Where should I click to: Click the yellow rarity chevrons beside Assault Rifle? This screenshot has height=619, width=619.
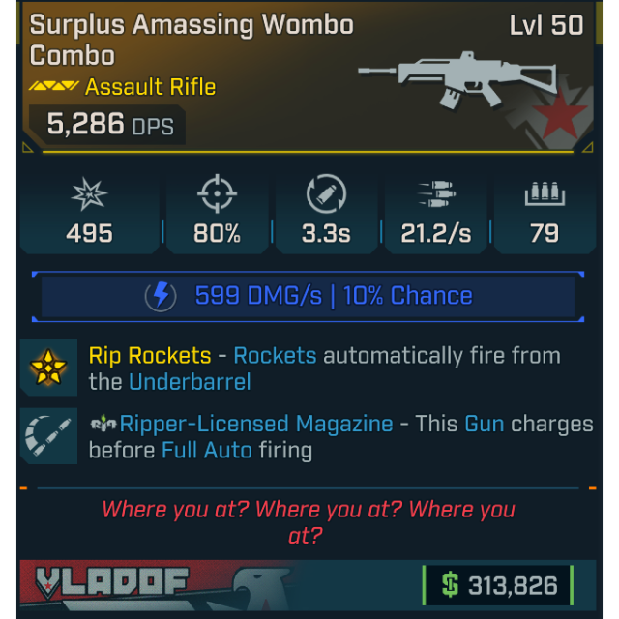[54, 86]
